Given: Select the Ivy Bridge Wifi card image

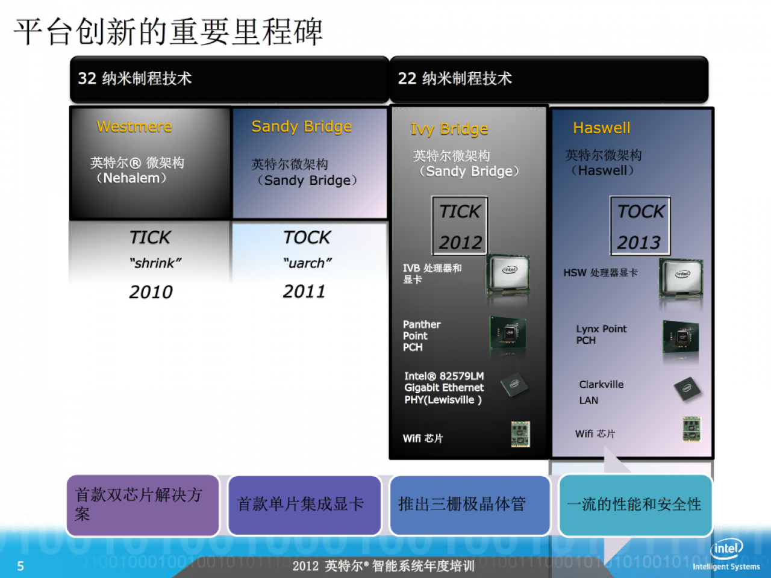Looking at the screenshot, I should pos(520,434).
